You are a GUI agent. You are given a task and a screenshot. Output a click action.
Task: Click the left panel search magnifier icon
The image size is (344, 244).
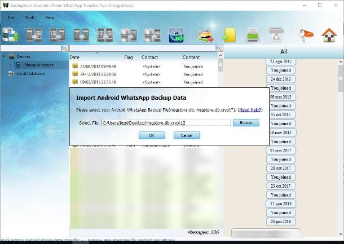[x=65, y=48]
